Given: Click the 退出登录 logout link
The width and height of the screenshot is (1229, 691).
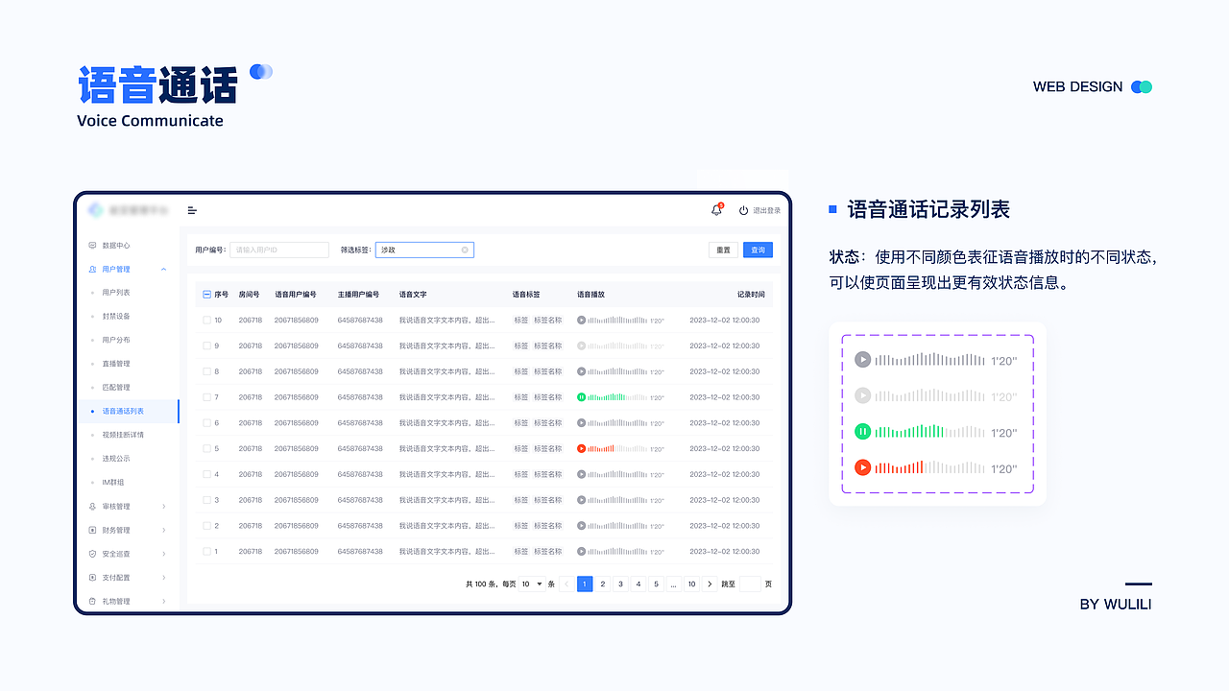Looking at the screenshot, I should (x=766, y=210).
